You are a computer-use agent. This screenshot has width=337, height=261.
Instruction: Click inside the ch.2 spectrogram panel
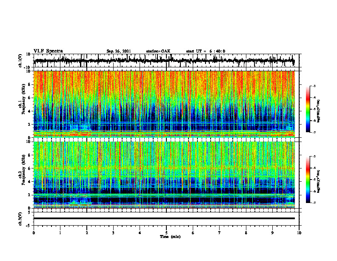[164, 175]
